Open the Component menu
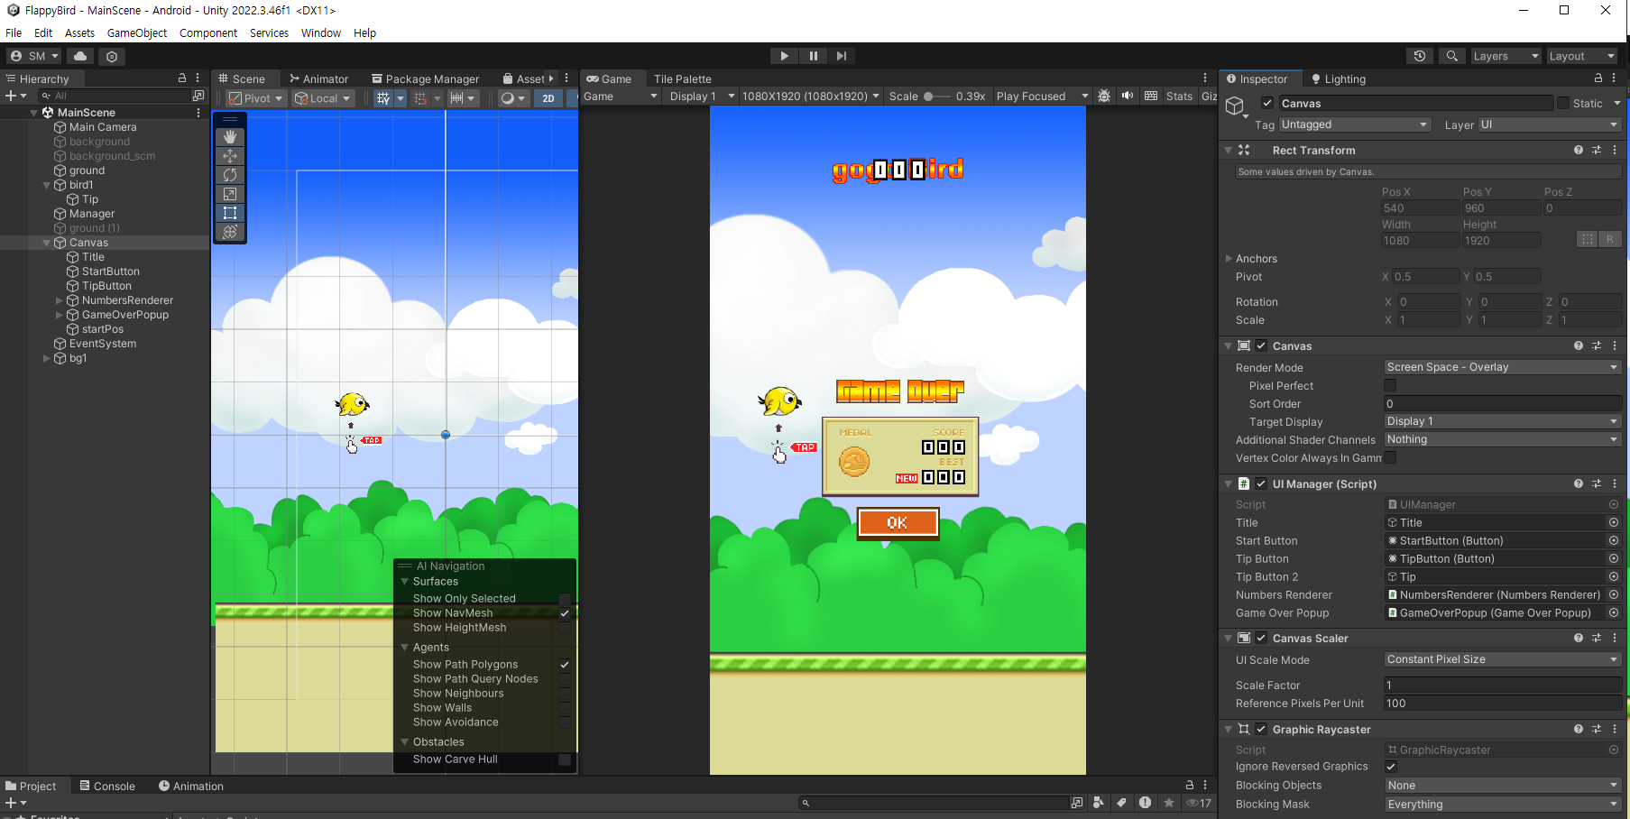Screen dimensions: 1630x819 click(208, 32)
